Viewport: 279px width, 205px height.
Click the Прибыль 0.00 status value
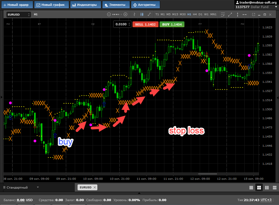(x=162, y=200)
